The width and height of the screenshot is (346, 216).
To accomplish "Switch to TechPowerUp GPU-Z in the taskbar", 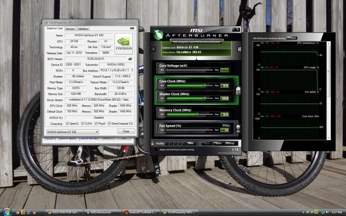I will click(180, 213).
